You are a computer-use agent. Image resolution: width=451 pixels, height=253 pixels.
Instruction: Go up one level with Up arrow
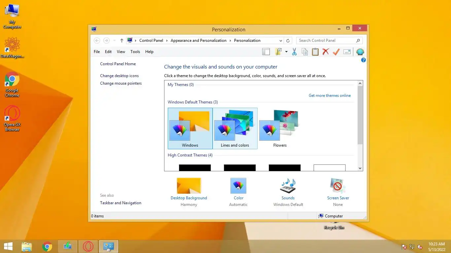121,41
